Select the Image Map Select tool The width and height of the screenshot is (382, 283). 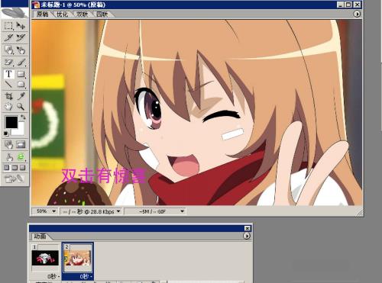21,50
